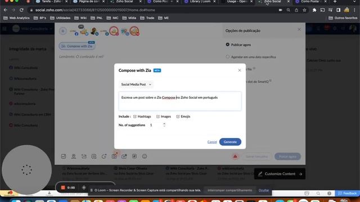
Task: Click the address bar URL
Action: 95,10
